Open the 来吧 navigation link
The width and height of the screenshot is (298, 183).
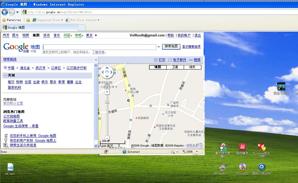[79, 35]
